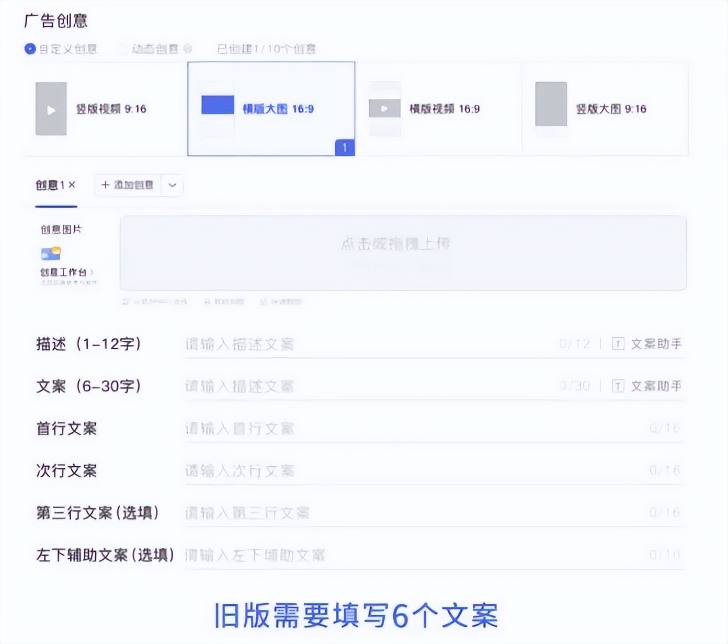
Task: Select the 自定义创意 radio button
Action: click(30, 49)
